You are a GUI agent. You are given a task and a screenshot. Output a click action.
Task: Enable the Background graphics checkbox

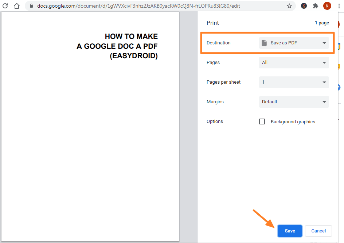pyautogui.click(x=262, y=121)
